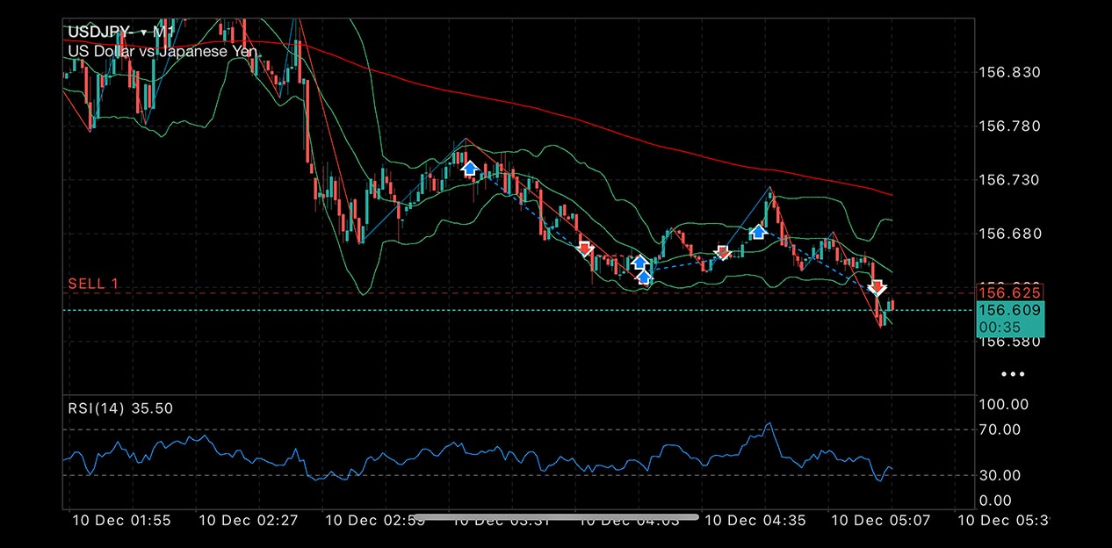Open the three-dots more options menu
1112x548 pixels.
(1013, 374)
